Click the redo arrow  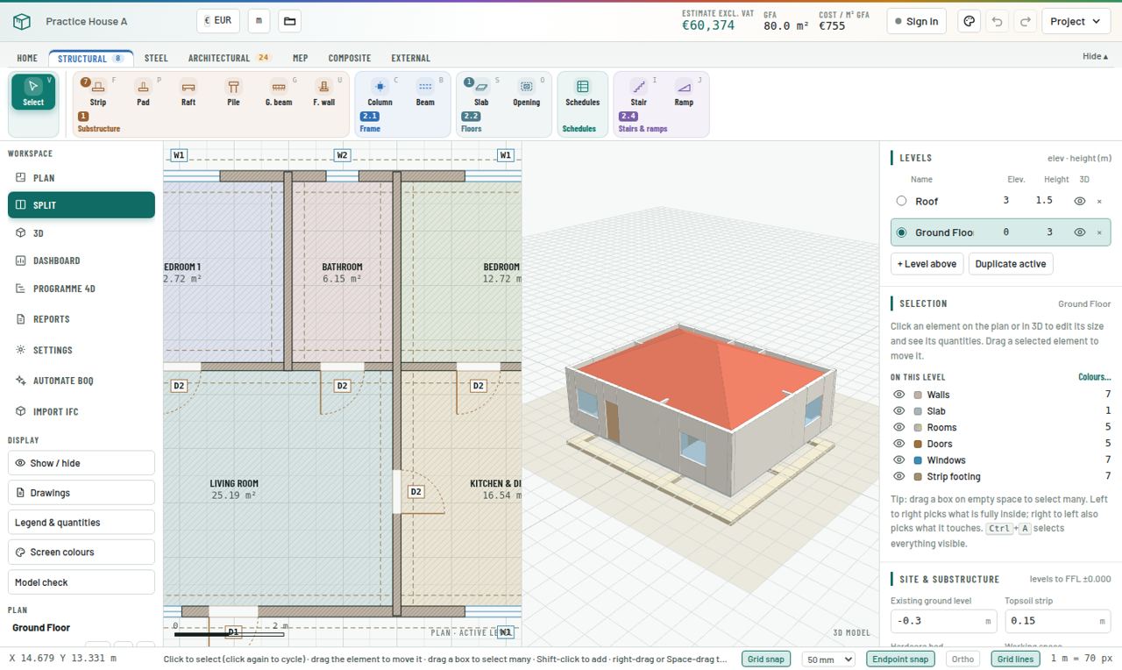[1026, 21]
